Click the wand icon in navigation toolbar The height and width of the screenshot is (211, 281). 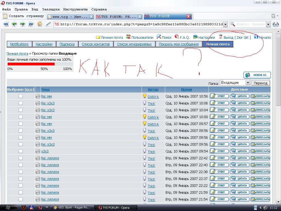pos(48,24)
